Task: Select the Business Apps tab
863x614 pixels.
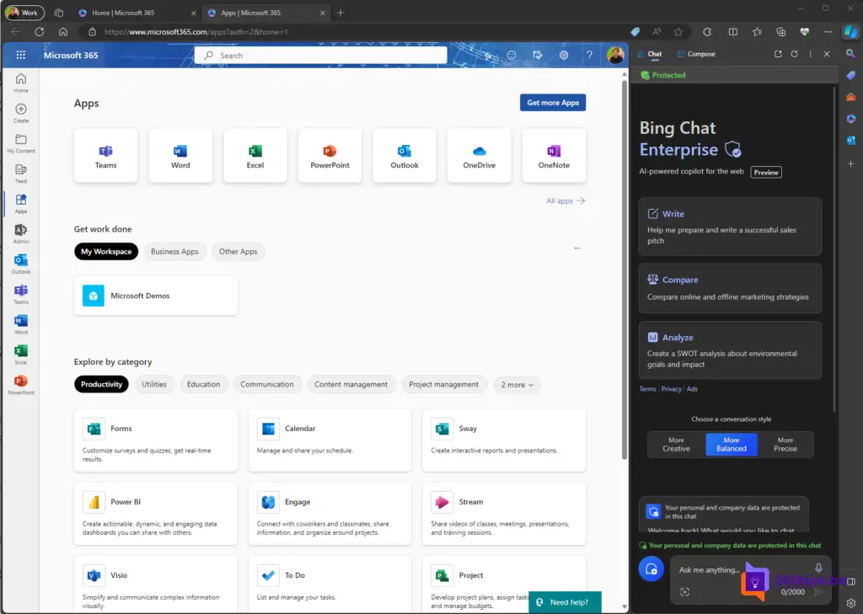Action: tap(174, 252)
